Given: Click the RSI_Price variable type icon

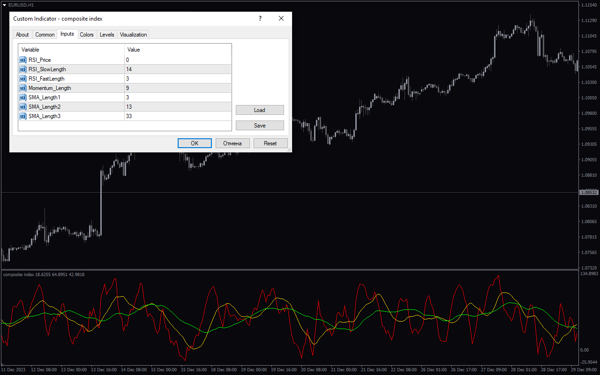Looking at the screenshot, I should [x=23, y=60].
